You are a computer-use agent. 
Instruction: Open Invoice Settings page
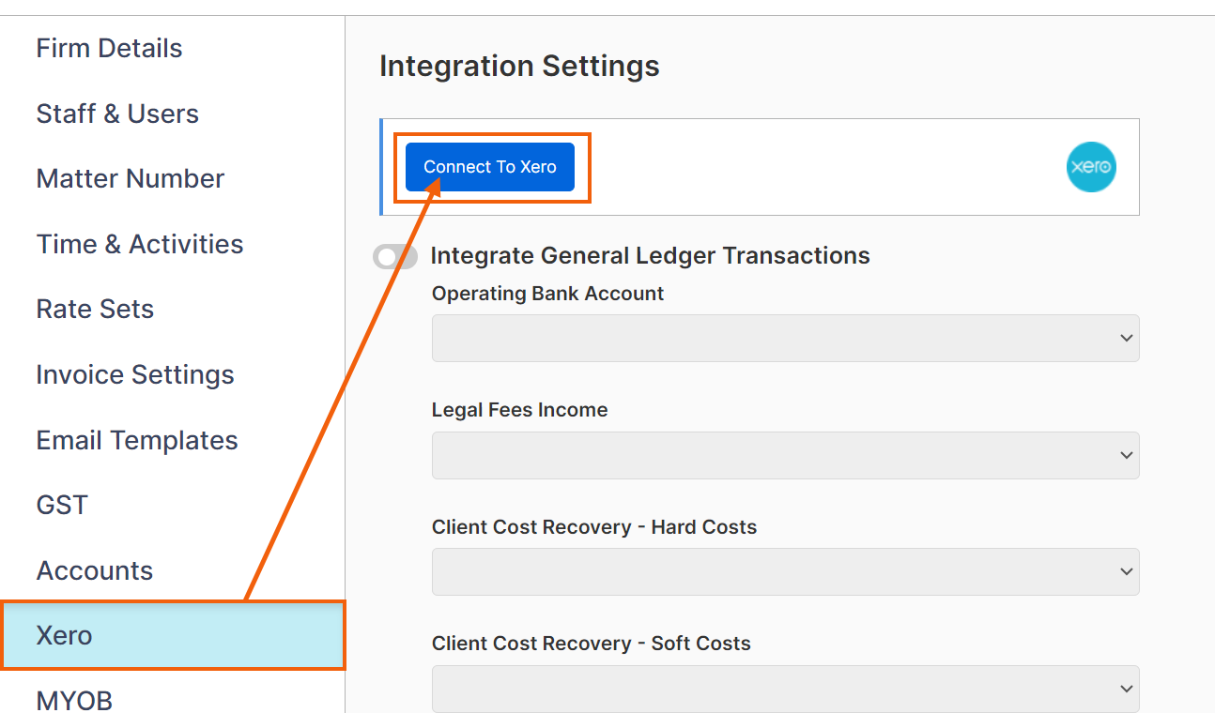135,374
